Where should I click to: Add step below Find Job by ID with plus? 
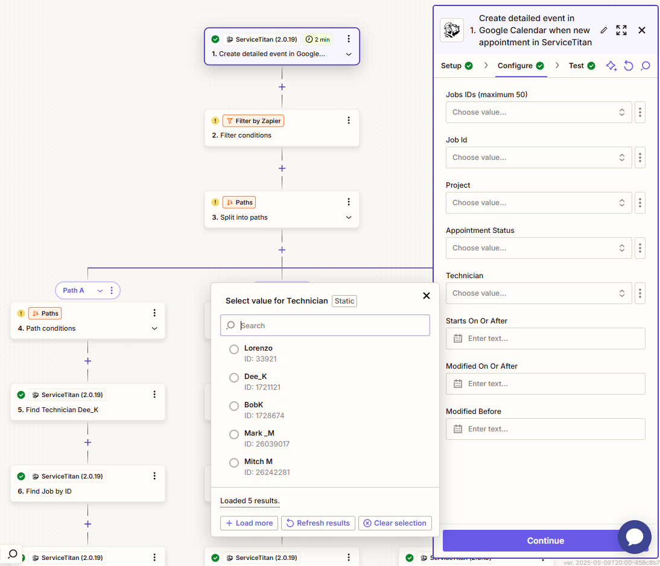pos(87,524)
